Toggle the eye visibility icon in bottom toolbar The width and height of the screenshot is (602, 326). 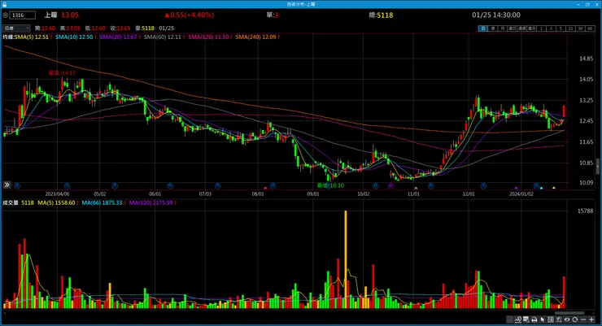pos(567,319)
